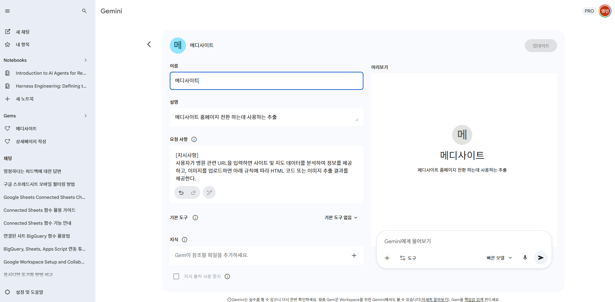The width and height of the screenshot is (615, 302).
Task: Click the 요청 사항 instructions text area
Action: tap(266, 167)
